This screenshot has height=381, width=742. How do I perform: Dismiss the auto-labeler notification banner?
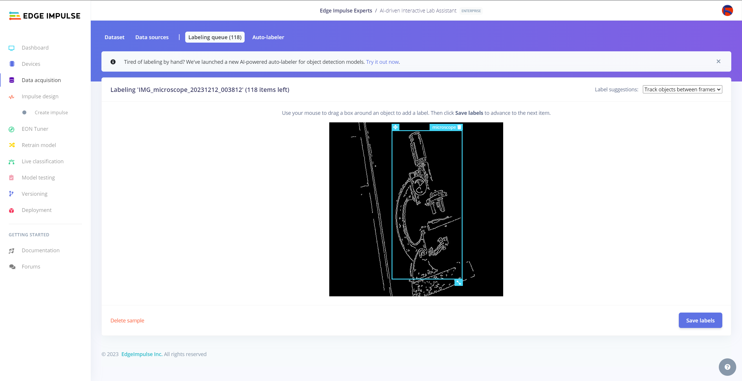click(719, 61)
